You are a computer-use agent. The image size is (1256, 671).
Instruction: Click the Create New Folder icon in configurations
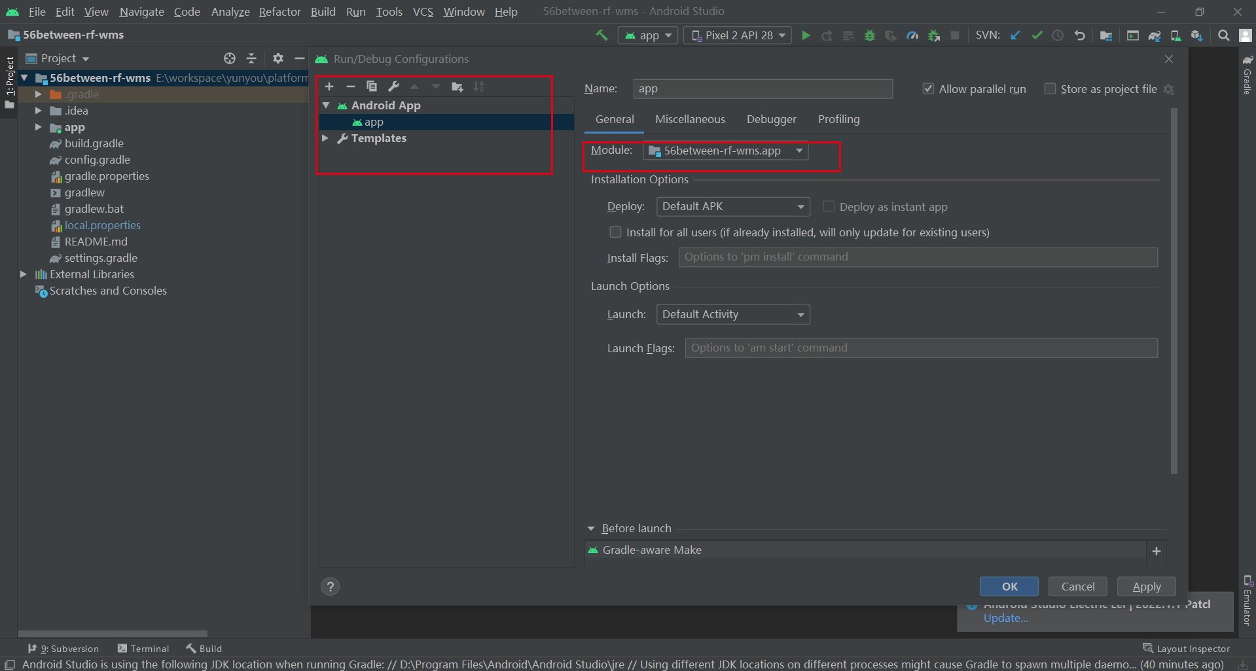pos(458,86)
